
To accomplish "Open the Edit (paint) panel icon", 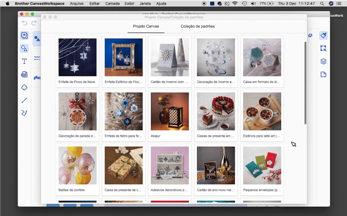I will 323,35.
